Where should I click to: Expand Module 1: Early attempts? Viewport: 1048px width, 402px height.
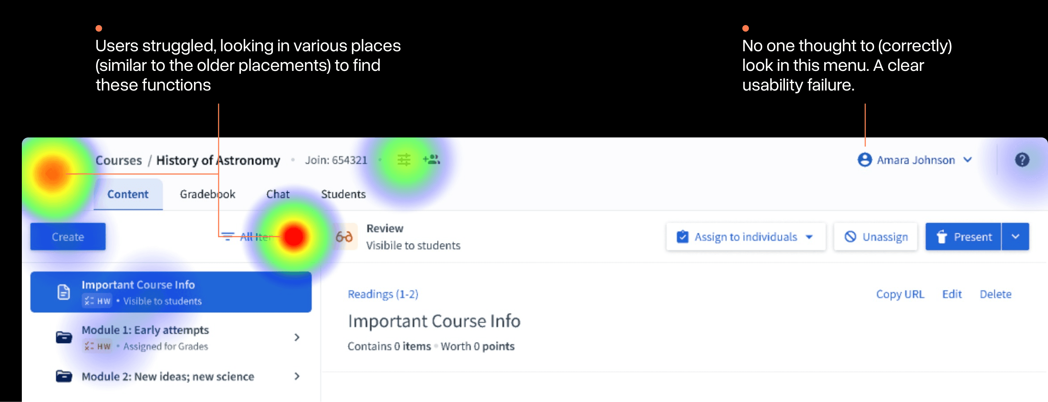click(x=297, y=337)
